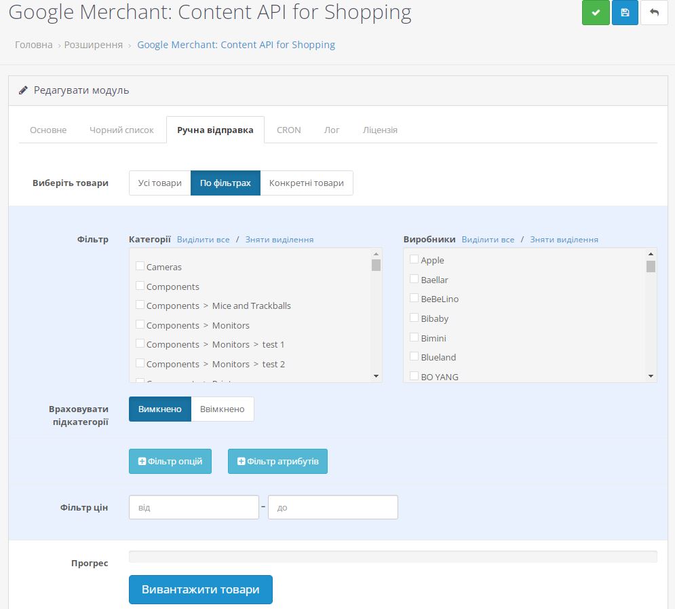Open the Ліцензія tab
The image size is (675, 609).
point(380,130)
